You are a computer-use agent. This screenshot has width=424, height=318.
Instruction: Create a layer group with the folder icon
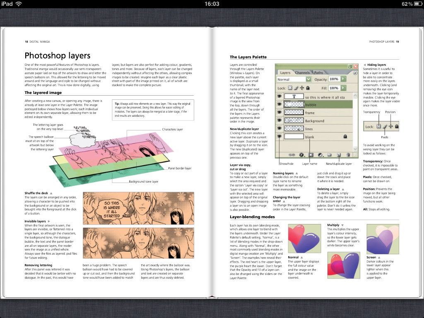click(x=329, y=155)
